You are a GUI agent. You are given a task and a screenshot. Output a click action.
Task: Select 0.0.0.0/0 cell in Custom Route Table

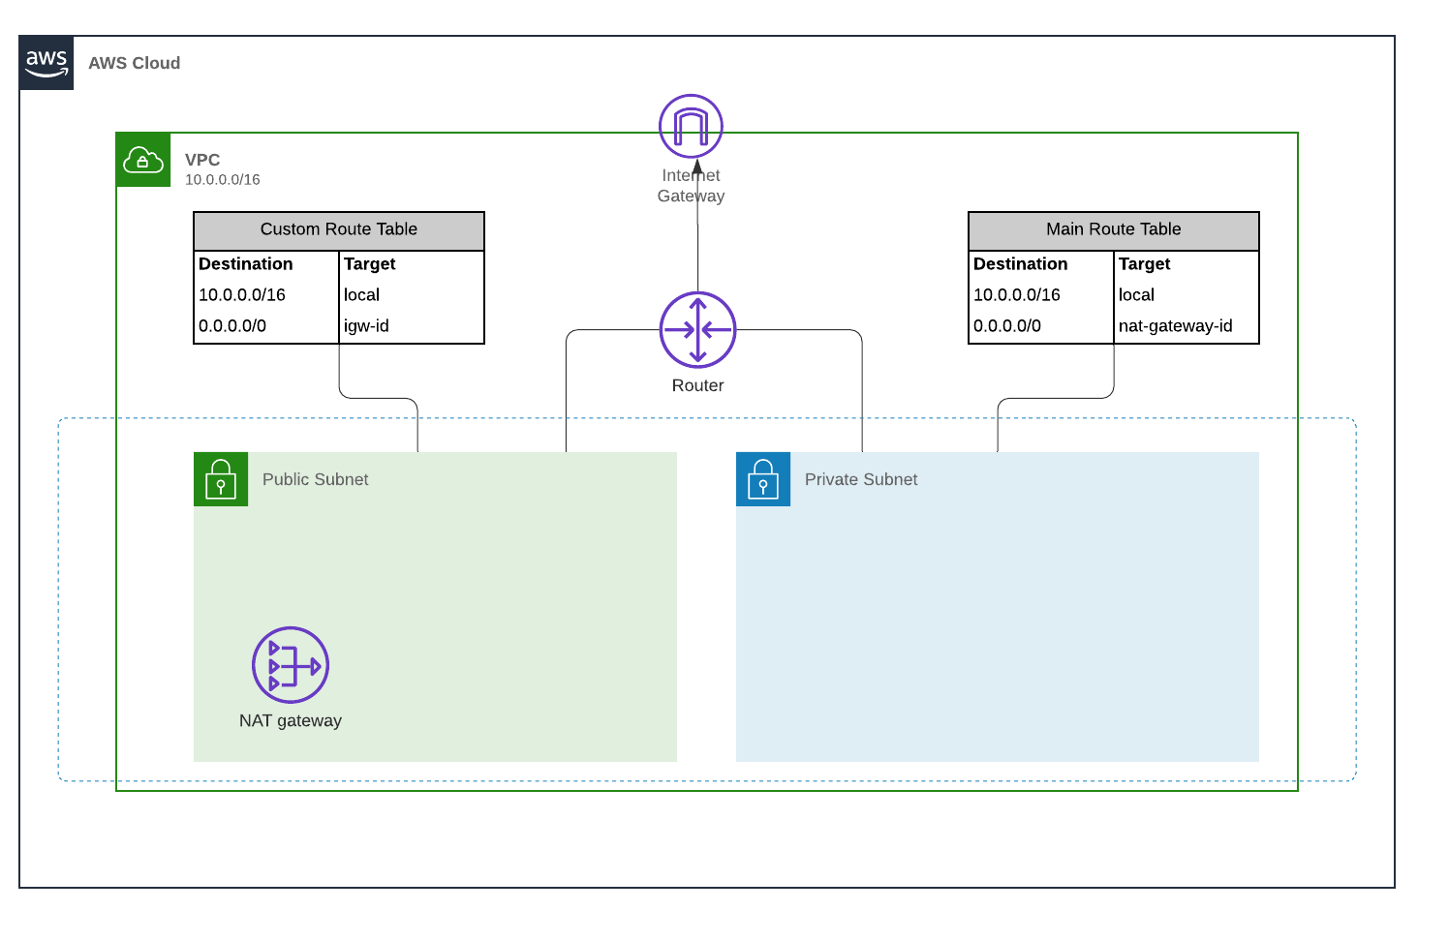point(232,326)
